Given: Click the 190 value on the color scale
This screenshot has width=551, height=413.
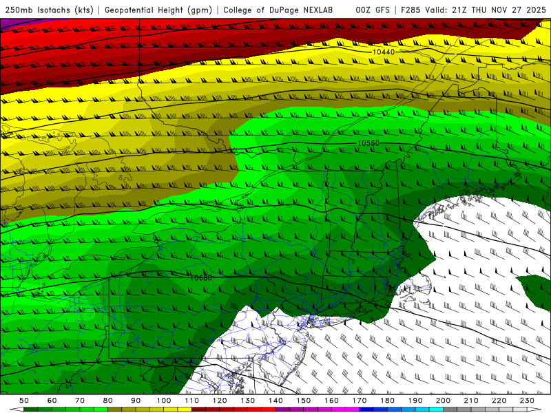Looking at the screenshot, I should click(x=415, y=401).
